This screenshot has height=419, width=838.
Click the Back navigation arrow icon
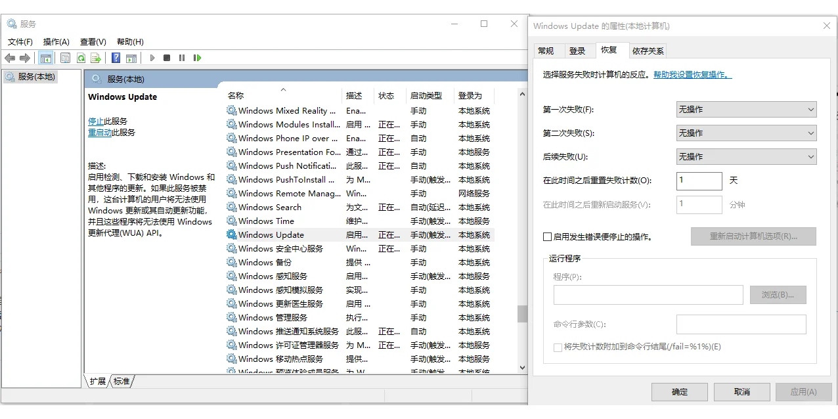point(9,58)
